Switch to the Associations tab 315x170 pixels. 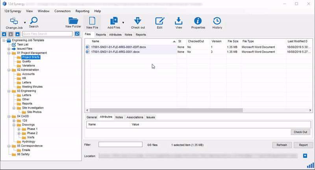(x=135, y=117)
